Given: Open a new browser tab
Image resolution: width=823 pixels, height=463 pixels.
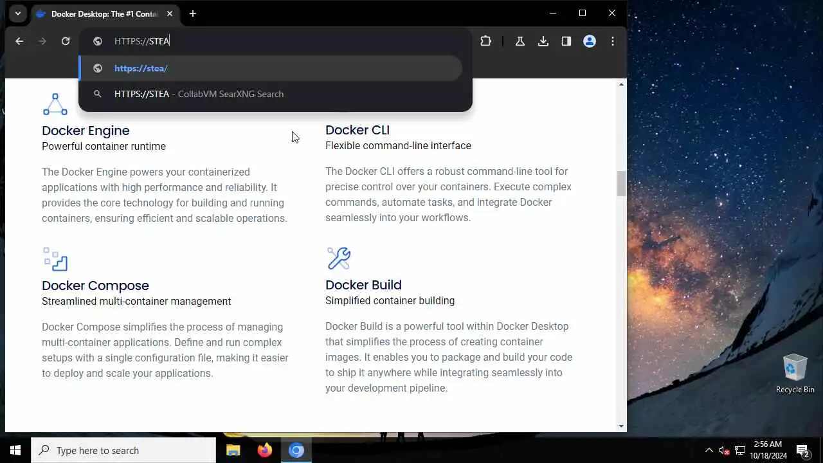Looking at the screenshot, I should pyautogui.click(x=192, y=14).
